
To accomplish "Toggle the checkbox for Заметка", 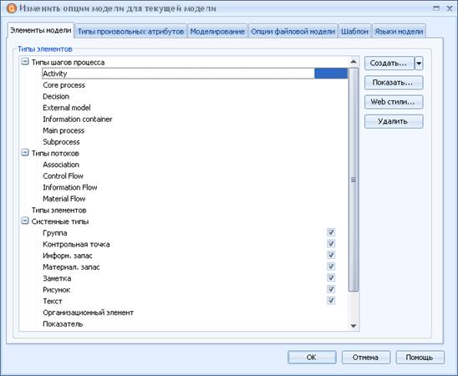I will [331, 278].
